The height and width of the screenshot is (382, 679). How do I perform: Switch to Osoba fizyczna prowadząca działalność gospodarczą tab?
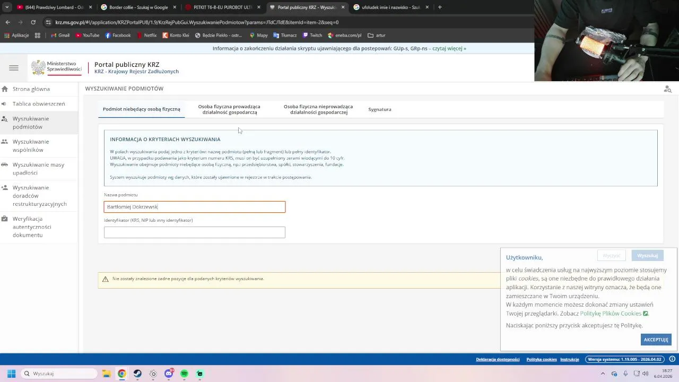point(229,109)
